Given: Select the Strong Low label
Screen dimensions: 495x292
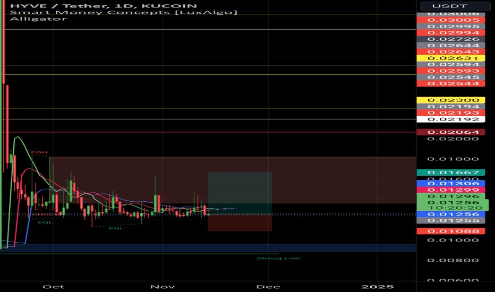Looking at the screenshot, I should click(x=278, y=258).
